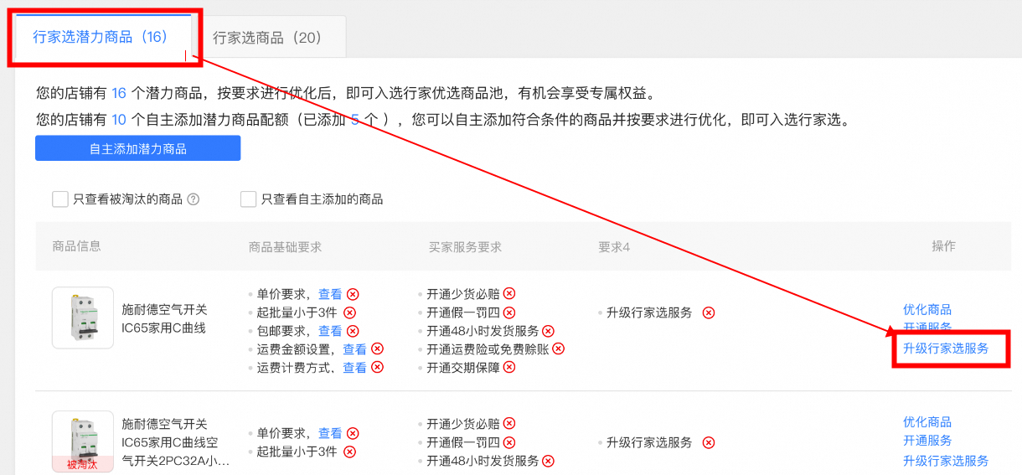Check the 只查看自主添加的商品 checkbox
This screenshot has height=475, width=1022.
[x=248, y=199]
